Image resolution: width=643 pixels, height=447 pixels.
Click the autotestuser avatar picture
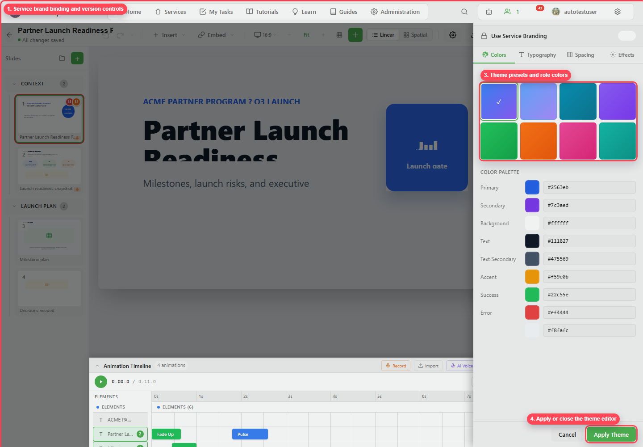point(556,12)
